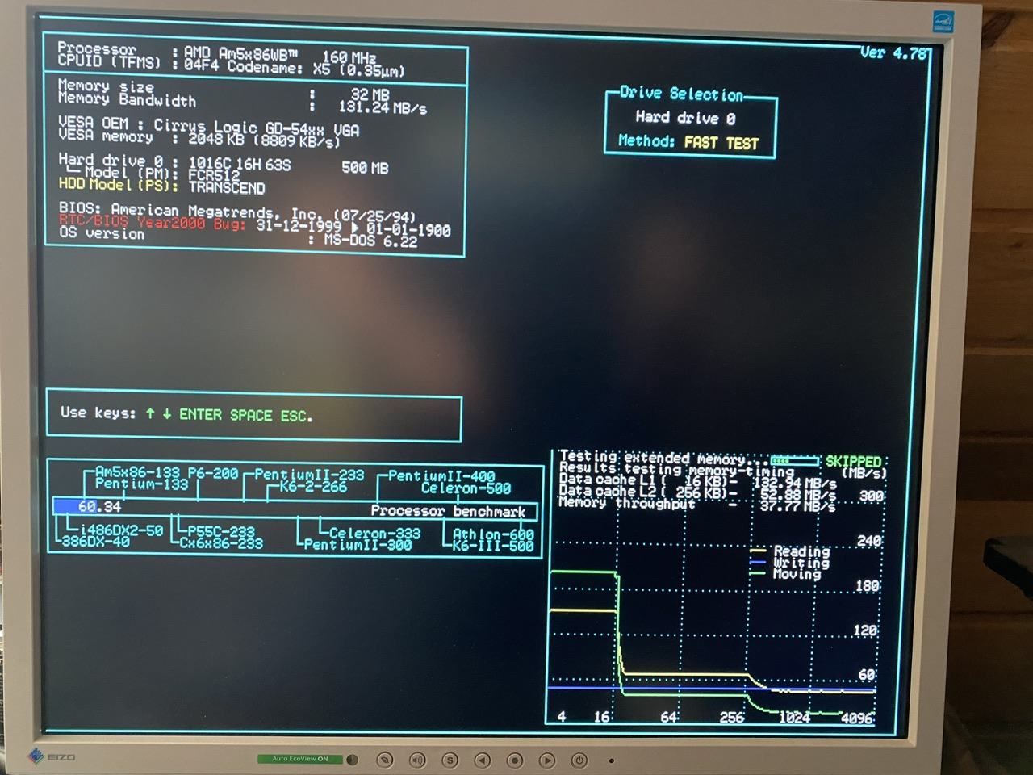Viewport: 1033px width, 775px height.
Task: Click the K6-III-500 reference marker
Action: tap(493, 546)
